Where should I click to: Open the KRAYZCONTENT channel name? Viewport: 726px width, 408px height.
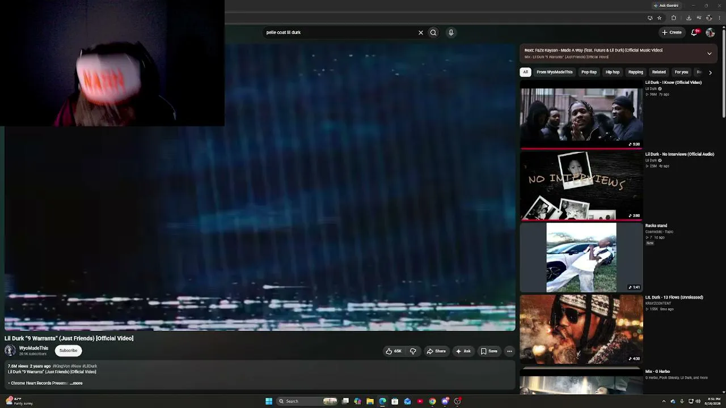pos(659,303)
